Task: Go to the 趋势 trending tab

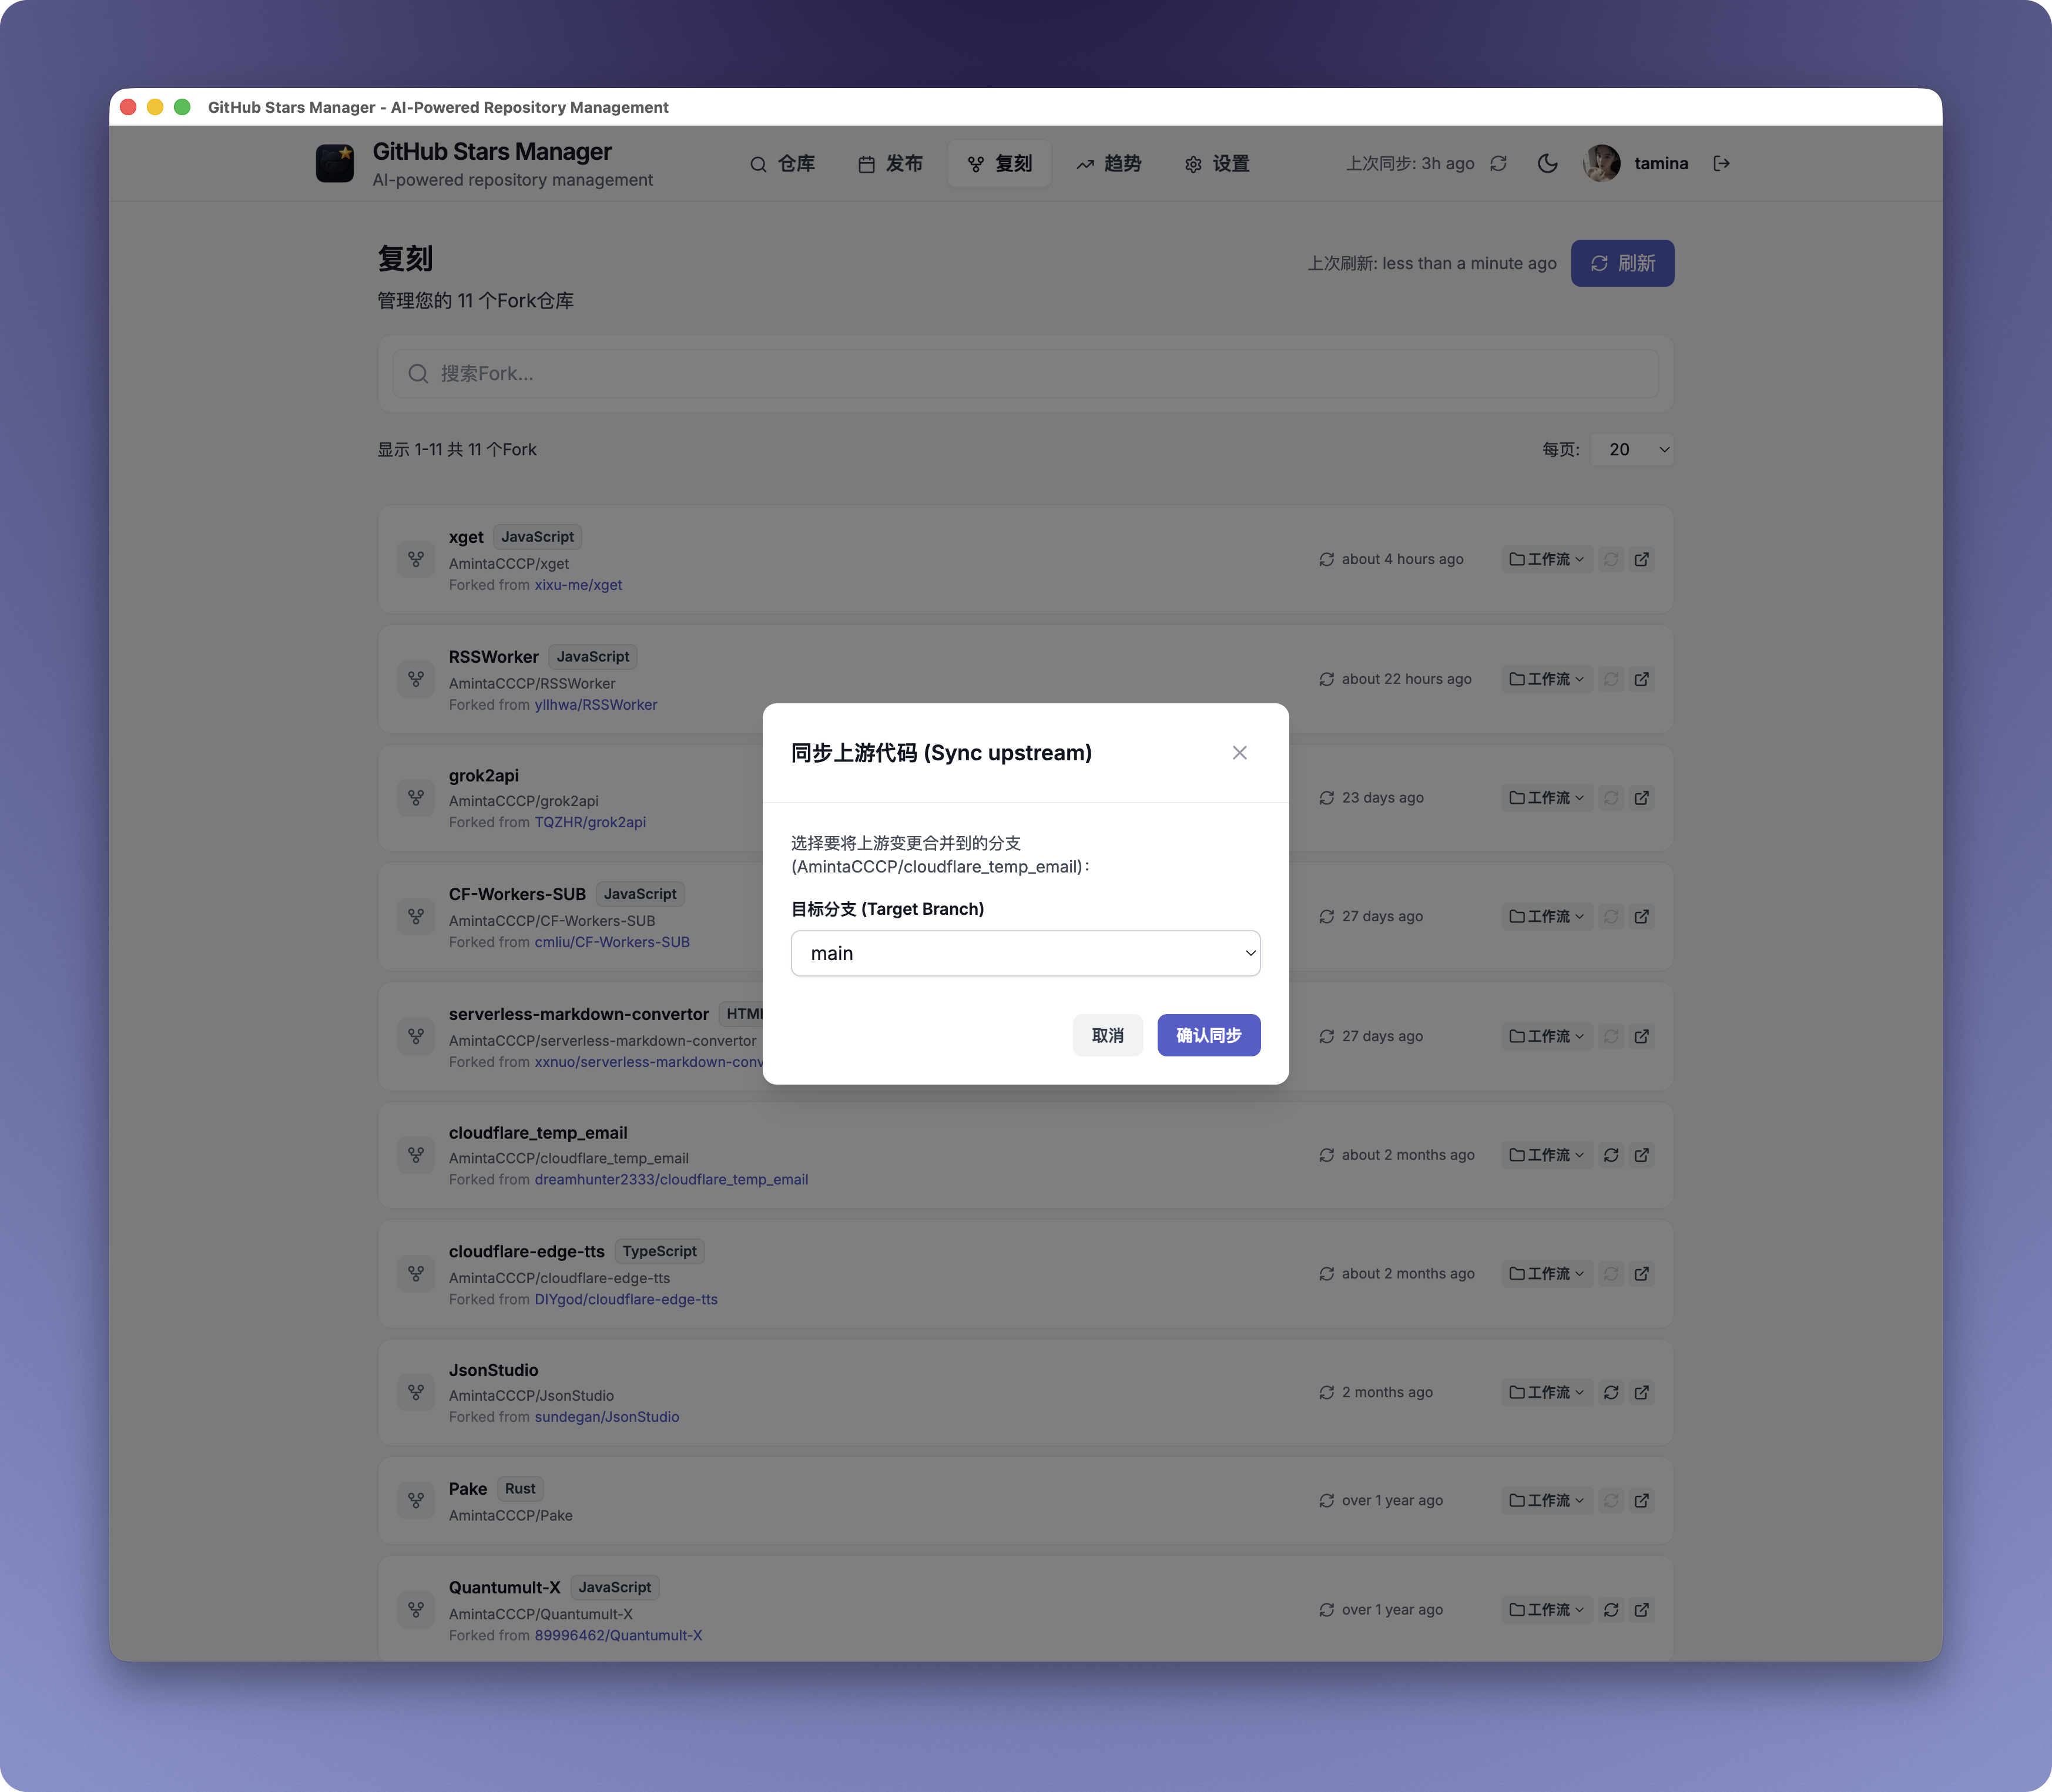Action: (1109, 164)
